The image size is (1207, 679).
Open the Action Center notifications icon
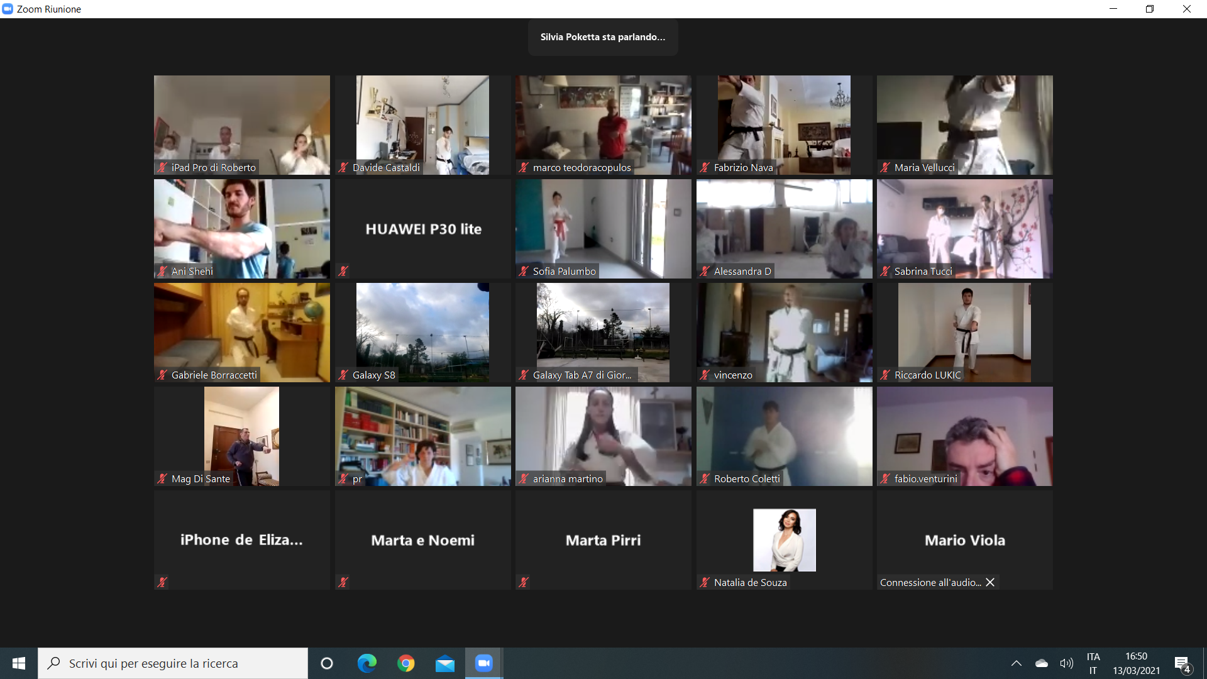[x=1182, y=664]
